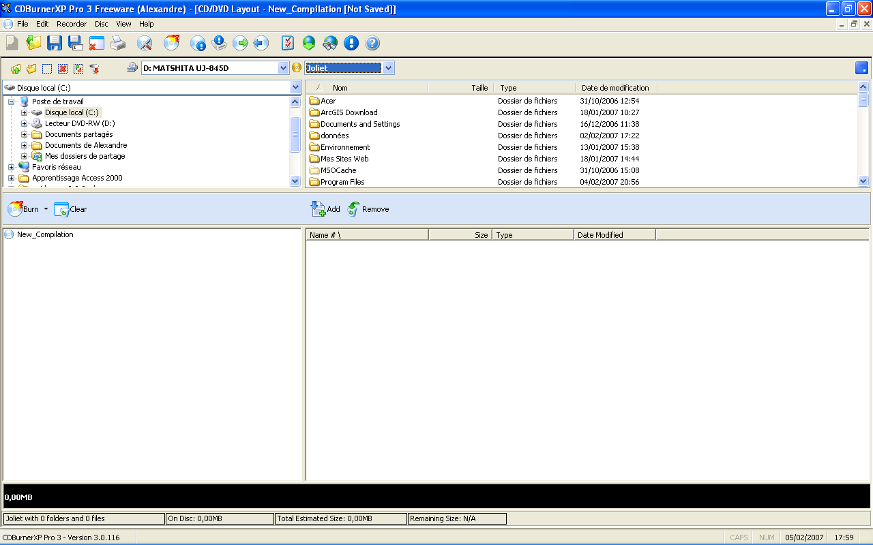Click the disc info icon
Screen dimensions: 873x545
(x=198, y=43)
